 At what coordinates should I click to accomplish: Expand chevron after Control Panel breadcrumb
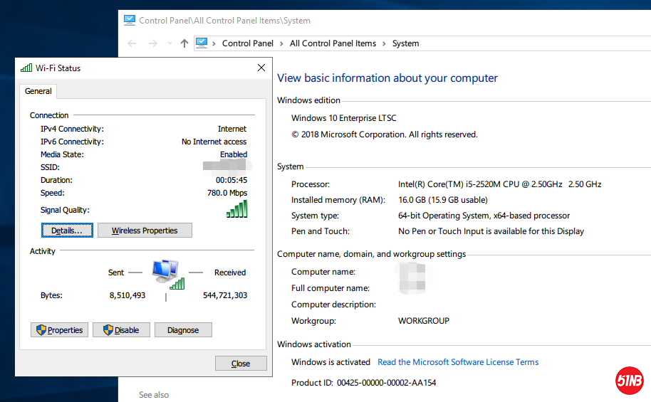281,43
